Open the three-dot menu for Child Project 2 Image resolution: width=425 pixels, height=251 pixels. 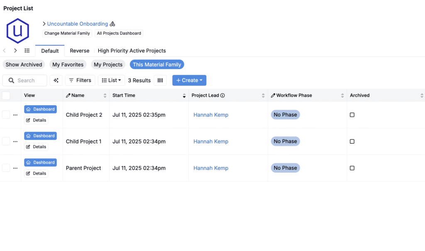(x=15, y=115)
